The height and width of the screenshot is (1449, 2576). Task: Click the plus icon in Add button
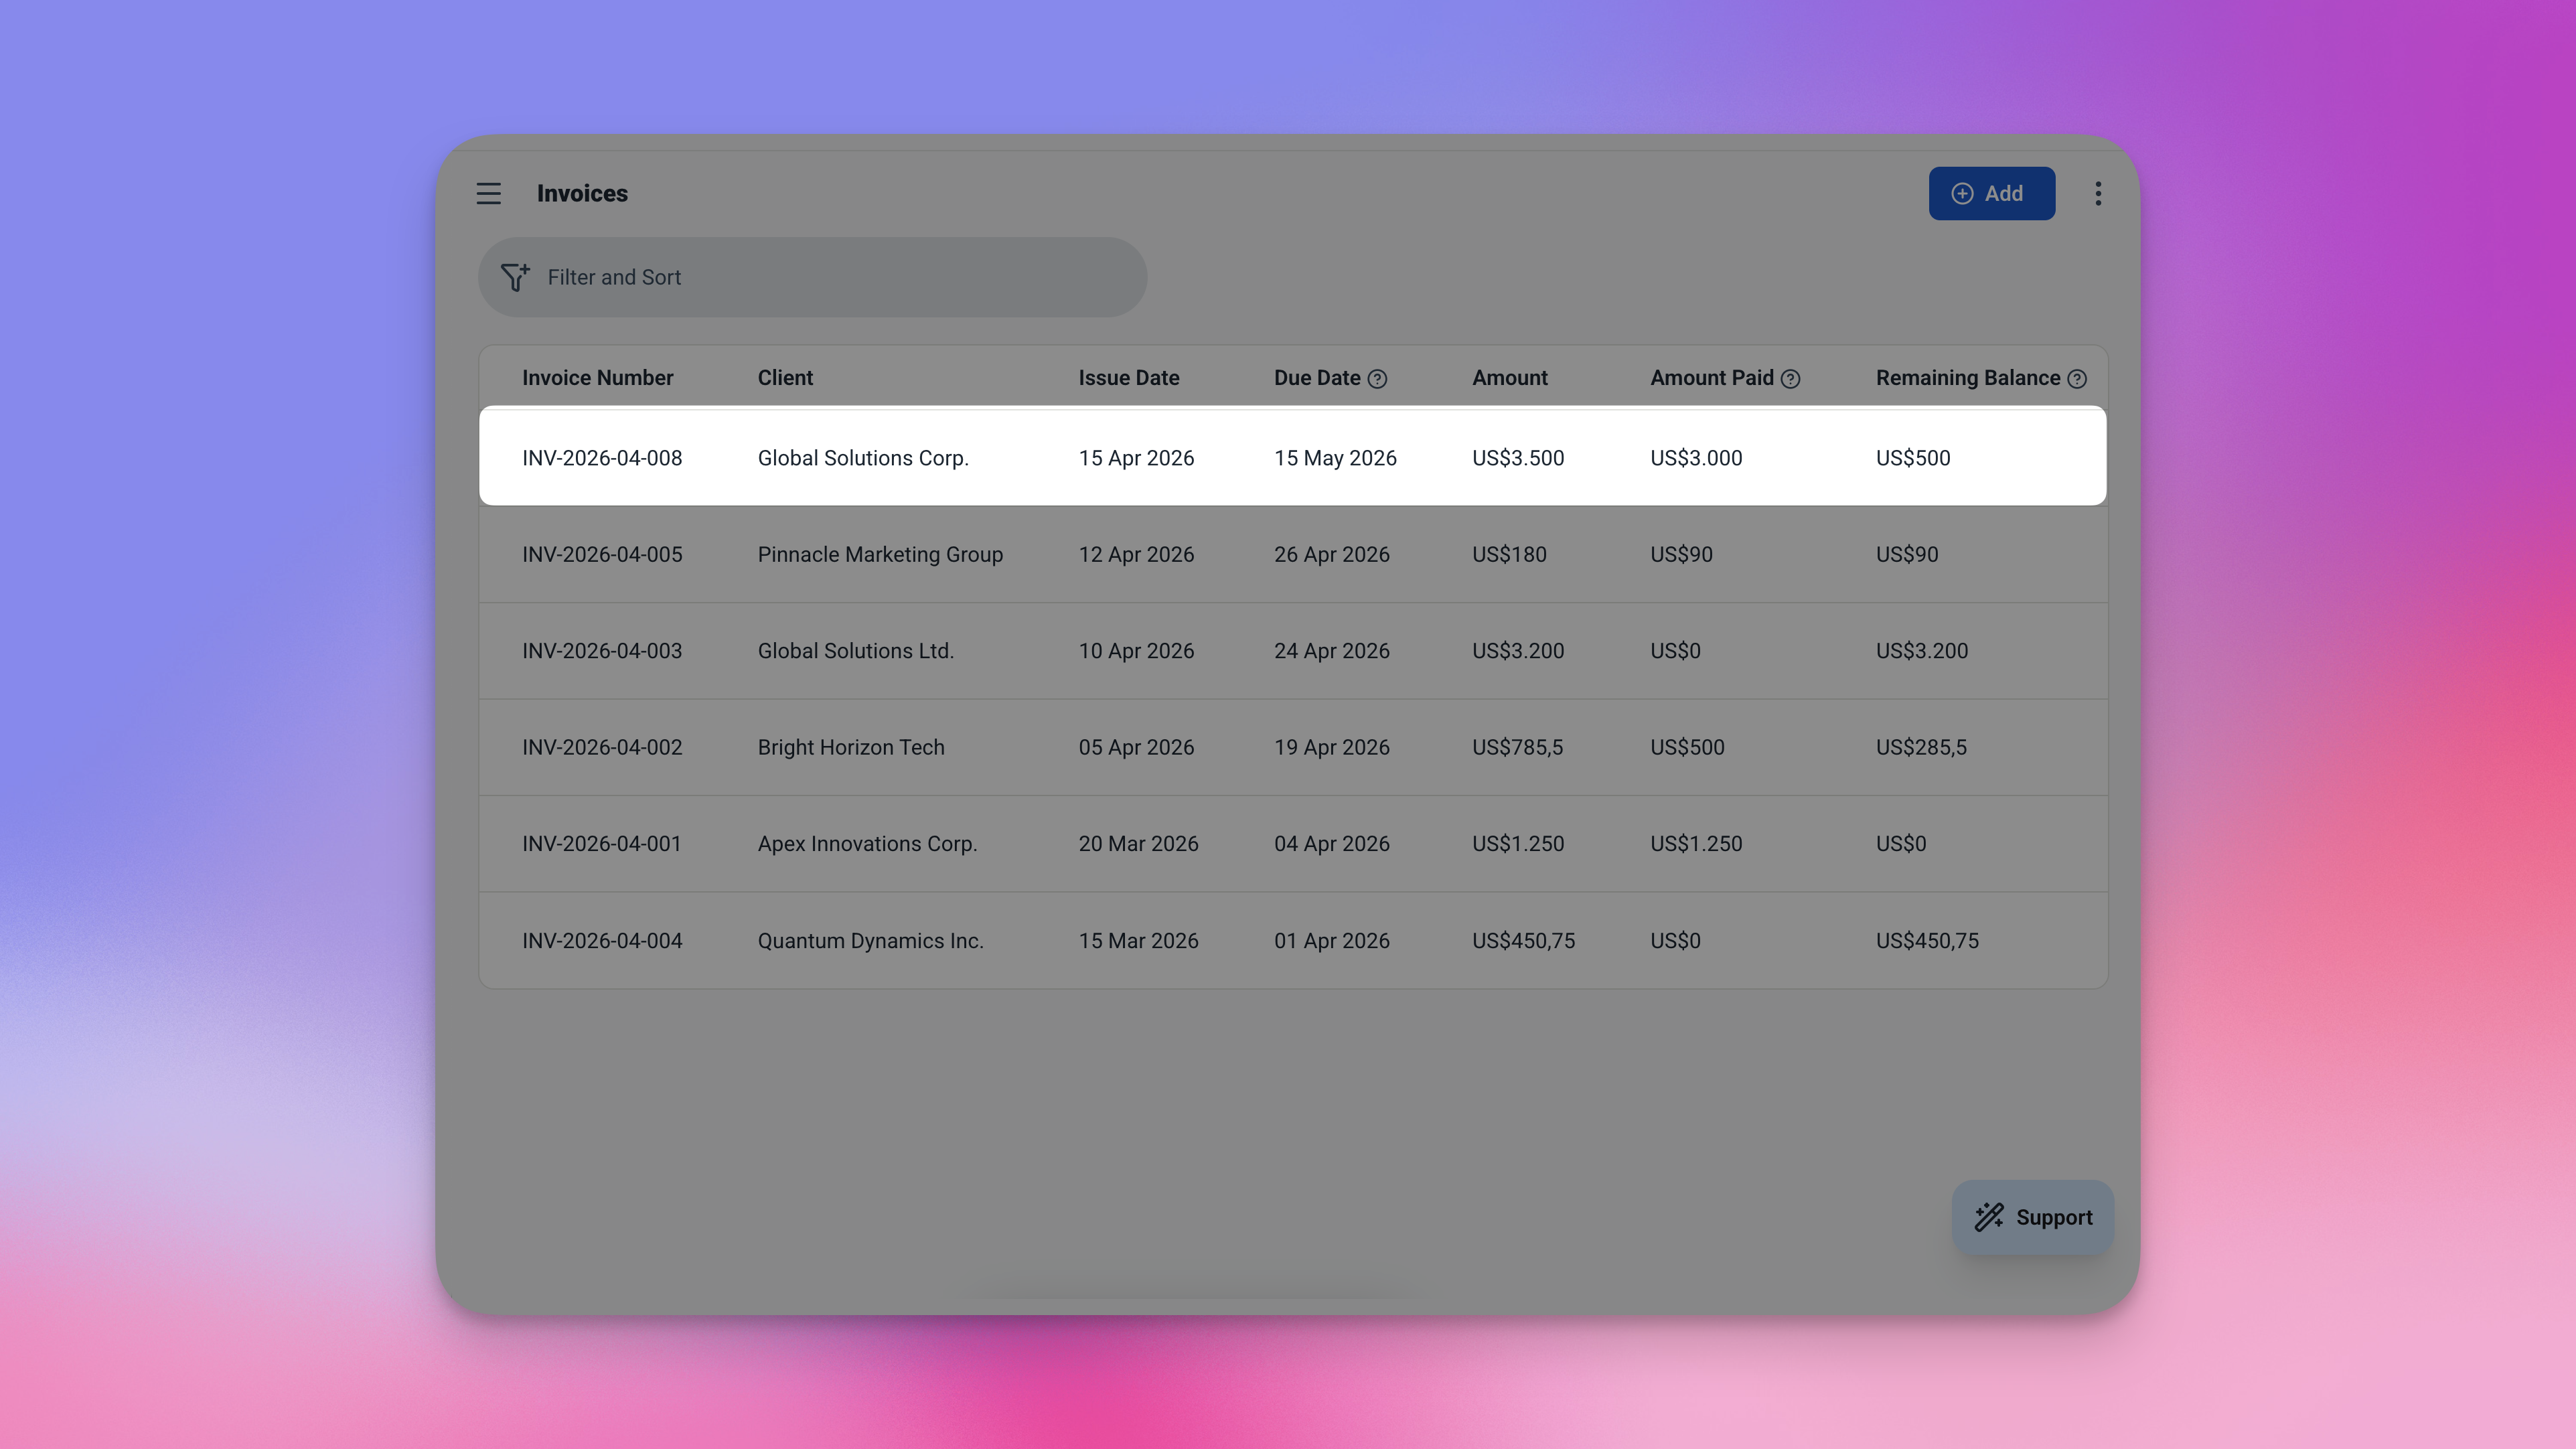tap(1962, 193)
